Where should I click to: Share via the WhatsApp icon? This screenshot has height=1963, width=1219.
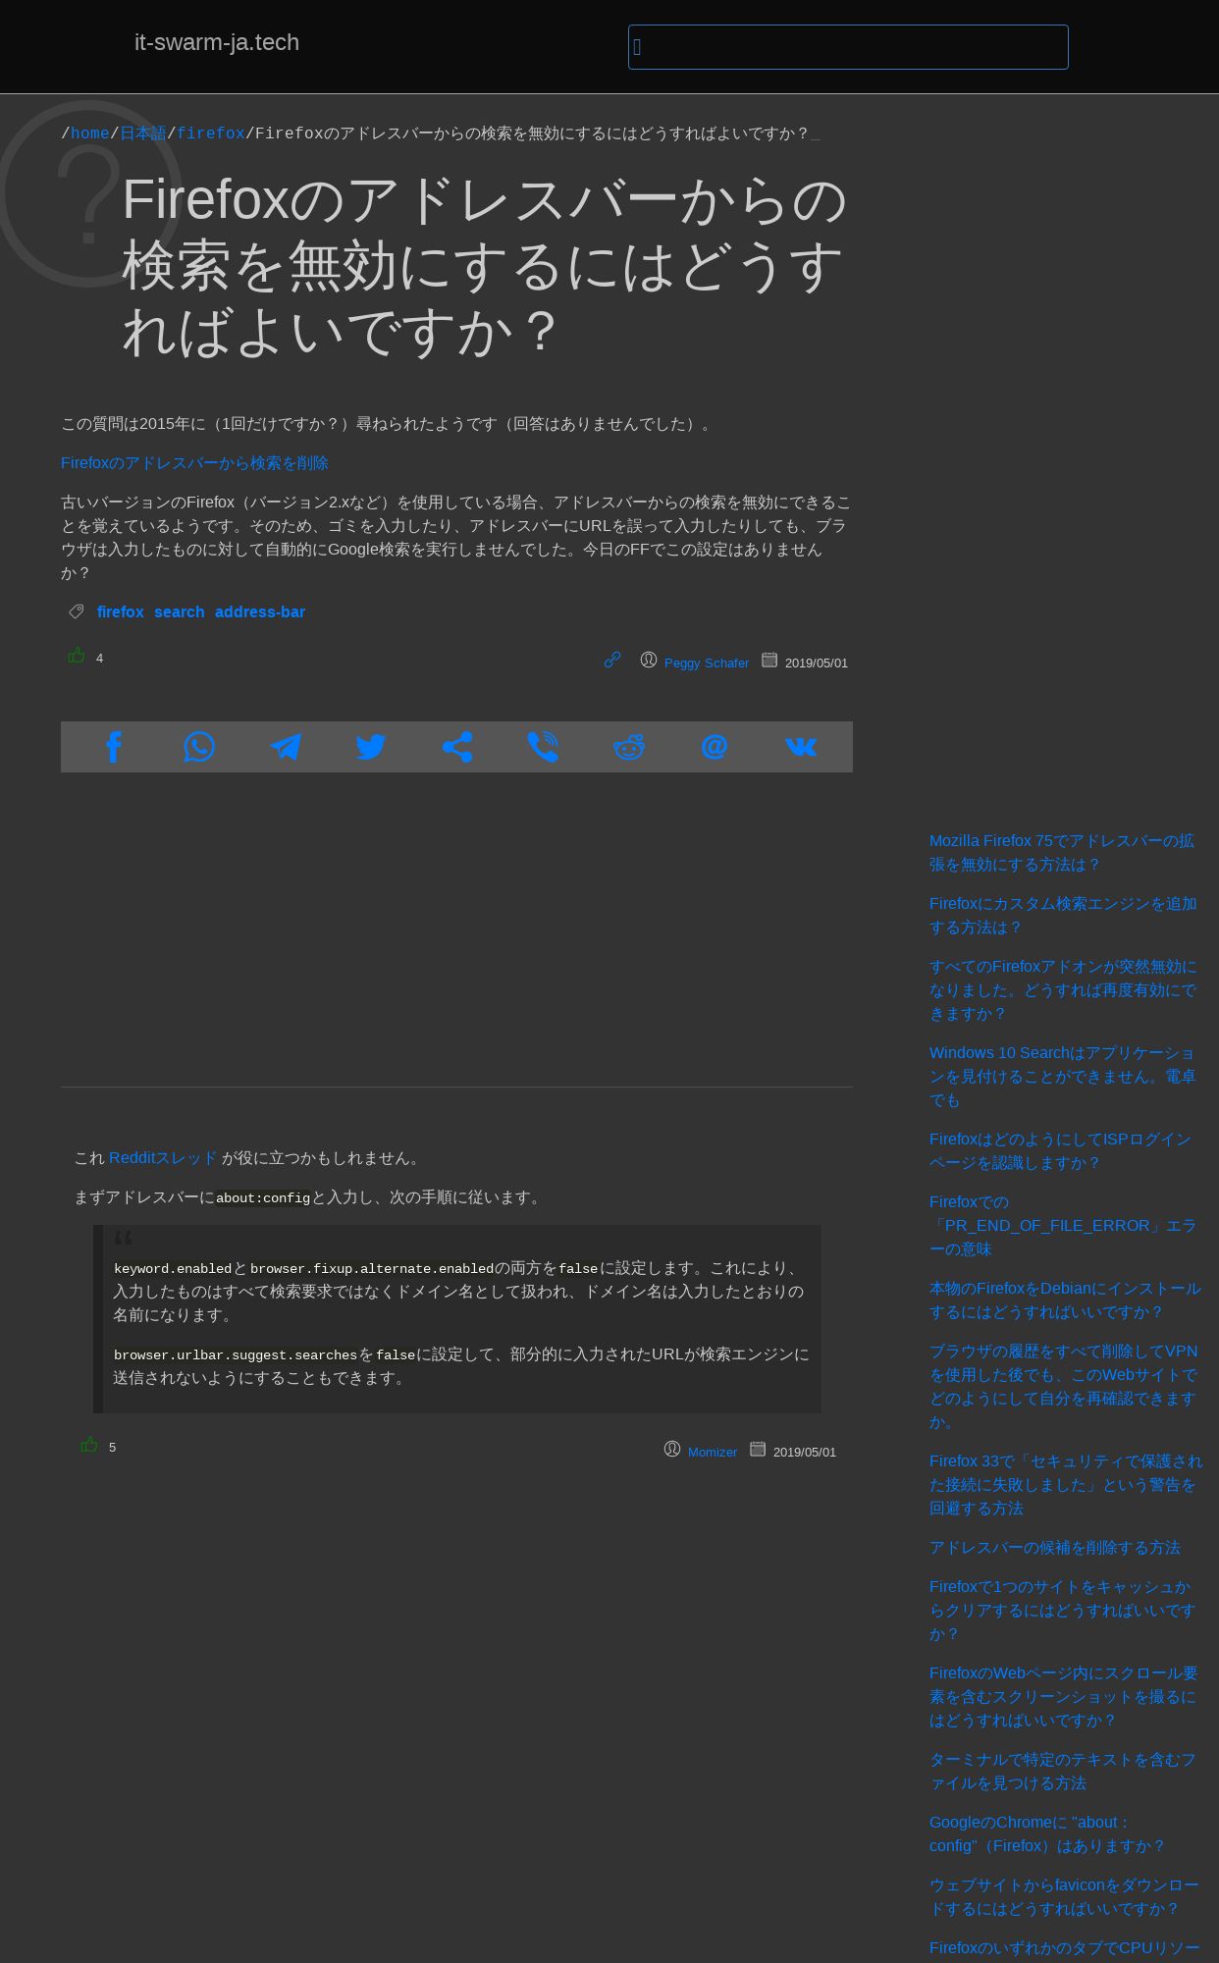tap(199, 747)
